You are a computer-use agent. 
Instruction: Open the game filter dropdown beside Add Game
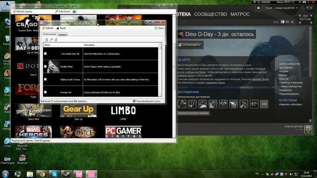75,11
